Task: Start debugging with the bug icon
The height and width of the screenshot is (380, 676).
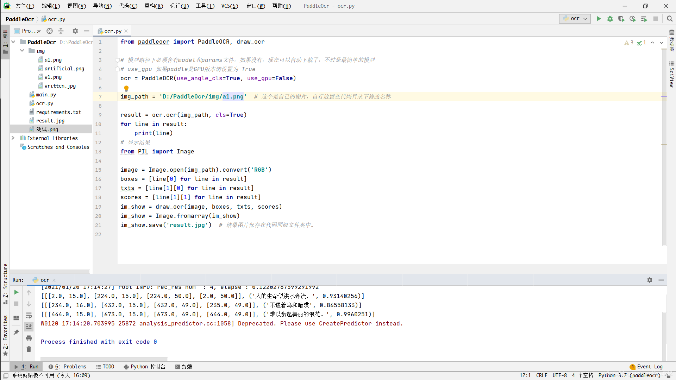Action: pyautogui.click(x=610, y=19)
